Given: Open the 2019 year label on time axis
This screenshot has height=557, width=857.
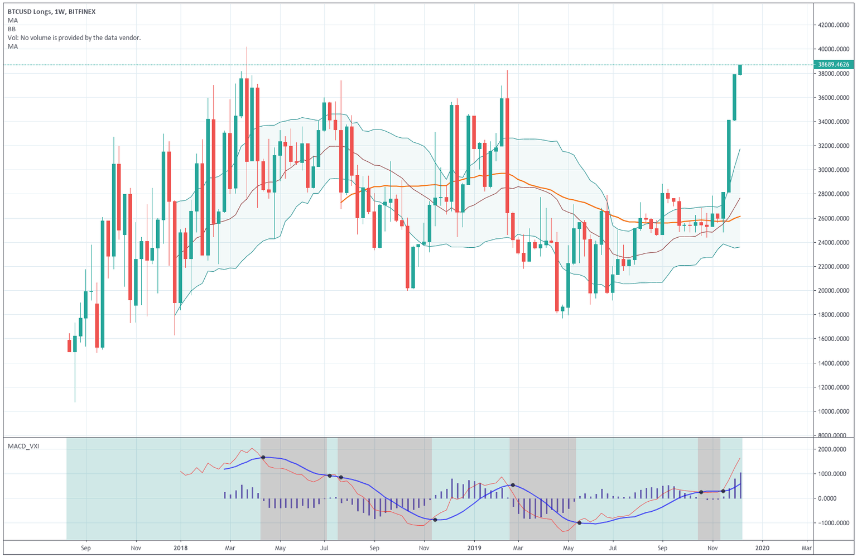Looking at the screenshot, I should point(475,548).
